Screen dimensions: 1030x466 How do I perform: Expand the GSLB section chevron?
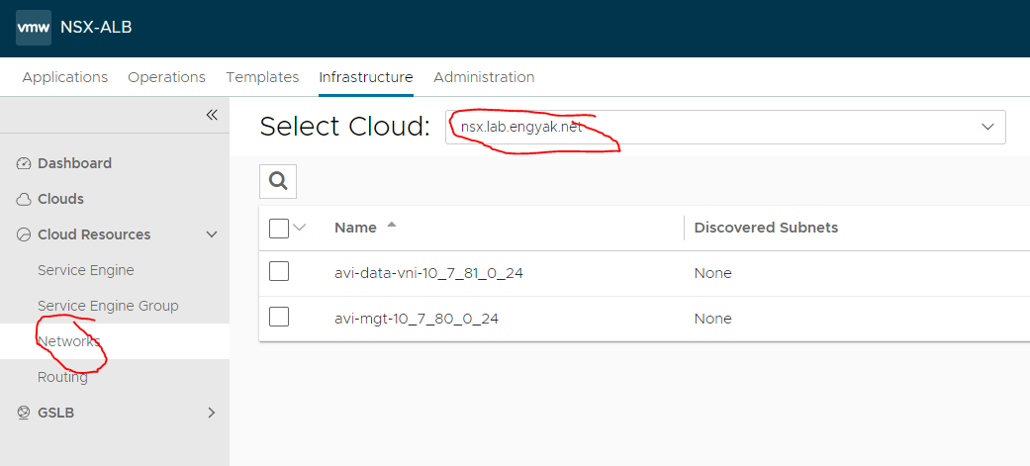[211, 413]
